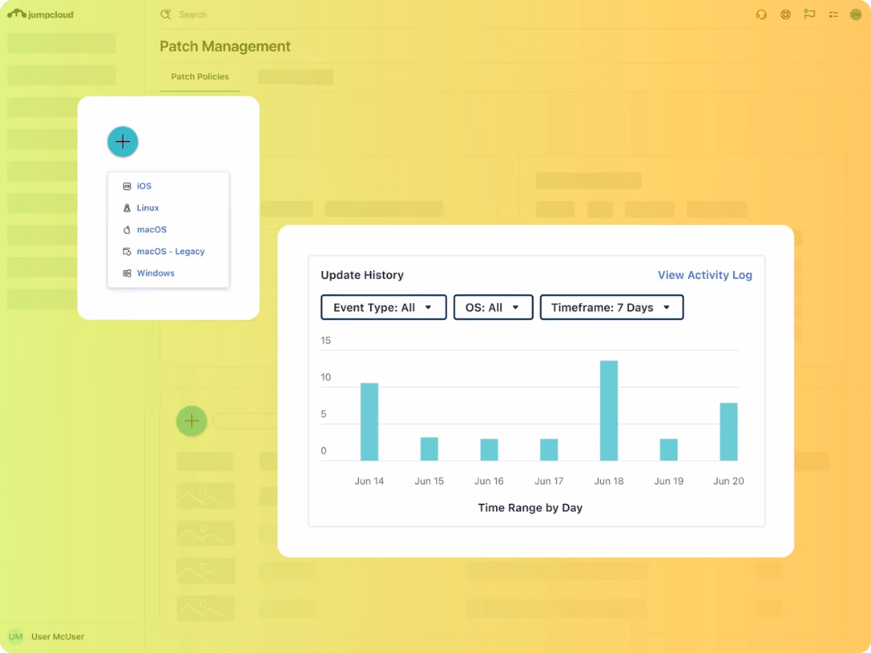Click the Jun 14 bar in chart

point(369,422)
